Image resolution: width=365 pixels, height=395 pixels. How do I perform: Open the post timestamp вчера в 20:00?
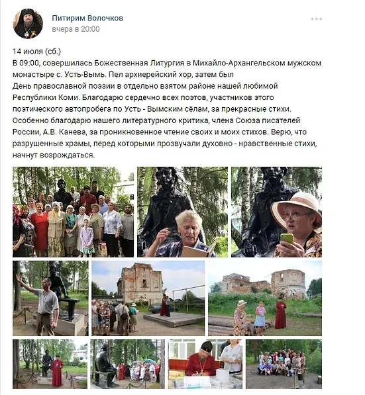tap(76, 29)
